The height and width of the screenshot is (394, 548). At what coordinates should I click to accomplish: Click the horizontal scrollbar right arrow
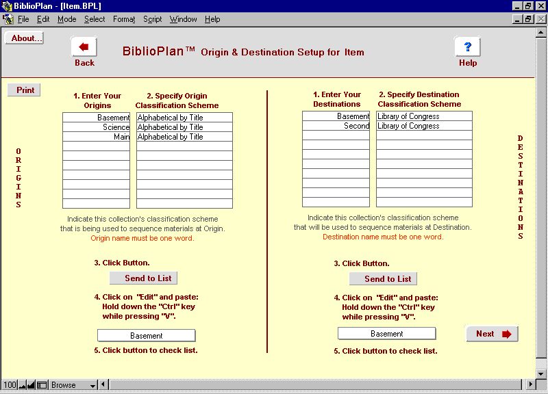click(x=531, y=384)
